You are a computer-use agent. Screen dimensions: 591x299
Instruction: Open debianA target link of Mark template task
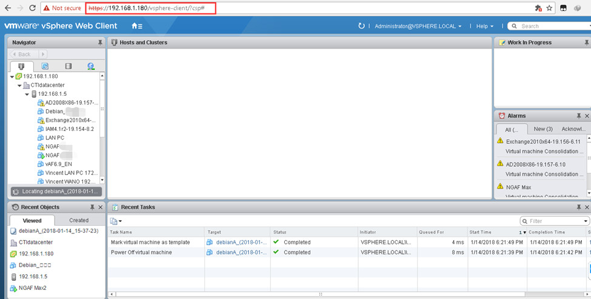pos(241,242)
